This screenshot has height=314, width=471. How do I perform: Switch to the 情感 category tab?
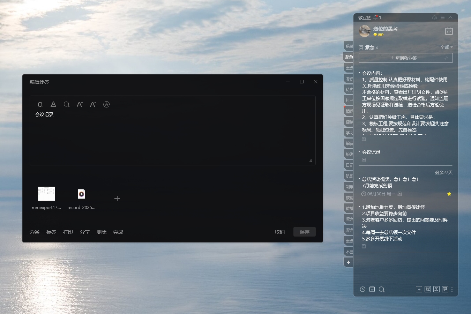(x=349, y=111)
